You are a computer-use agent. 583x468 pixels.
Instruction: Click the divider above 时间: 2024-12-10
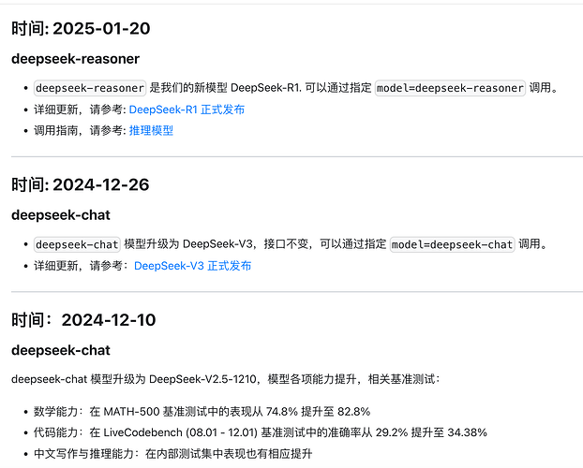tap(297, 292)
